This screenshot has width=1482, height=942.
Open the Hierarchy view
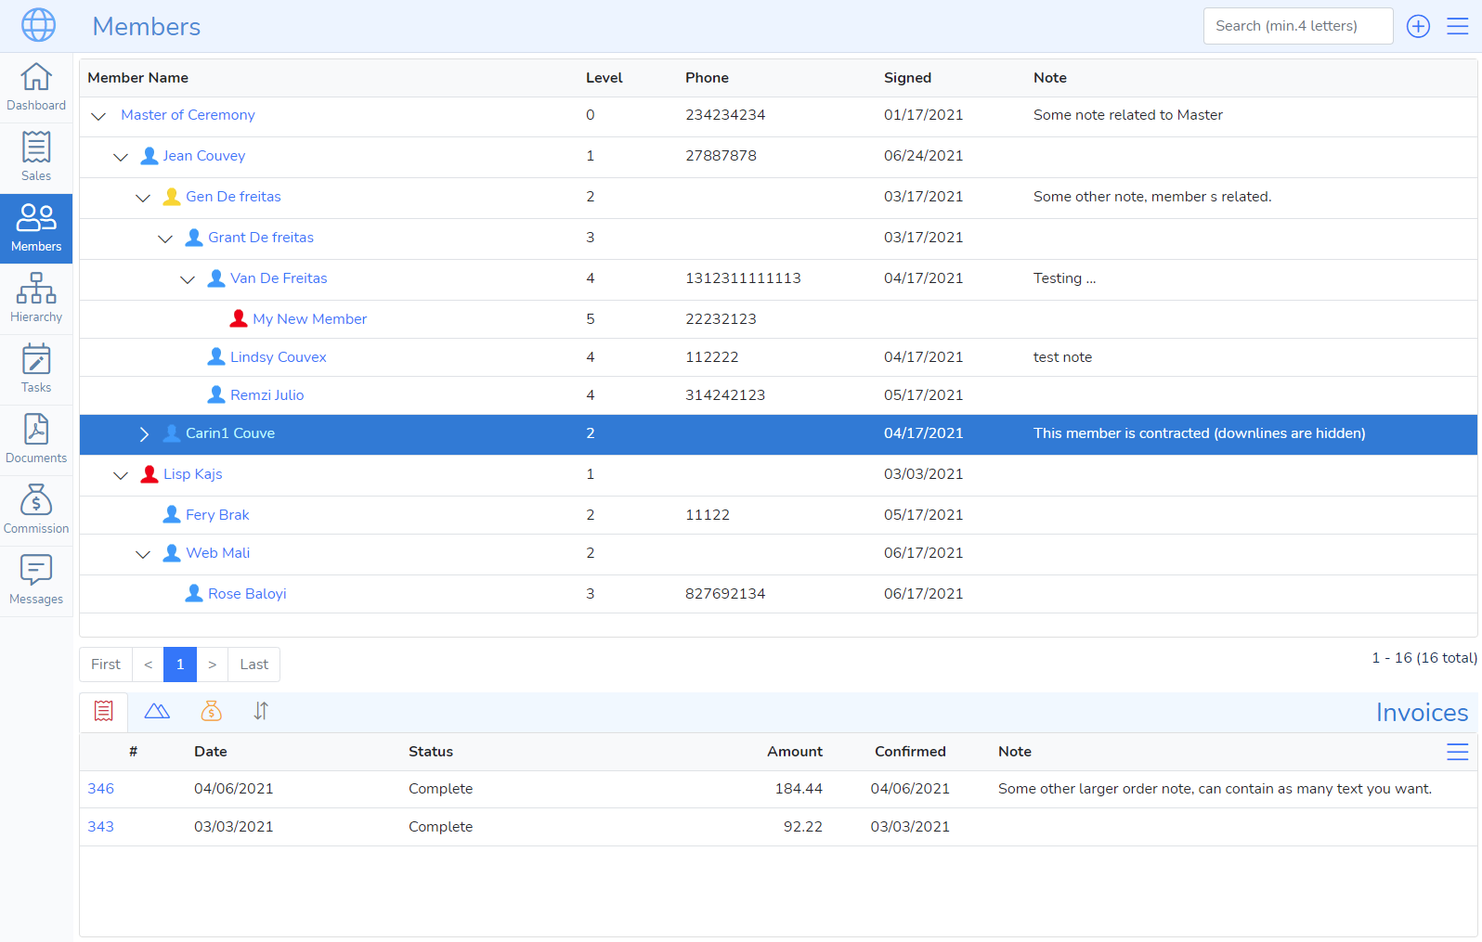(36, 299)
